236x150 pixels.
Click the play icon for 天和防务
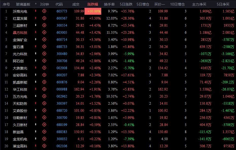pyautogui.click(x=44, y=103)
